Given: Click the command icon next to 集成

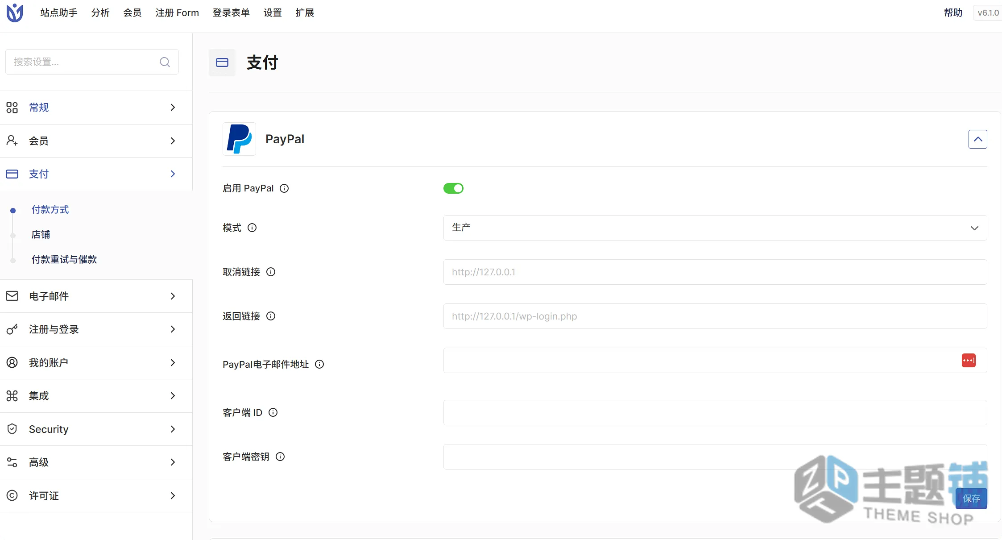Looking at the screenshot, I should [x=12, y=396].
